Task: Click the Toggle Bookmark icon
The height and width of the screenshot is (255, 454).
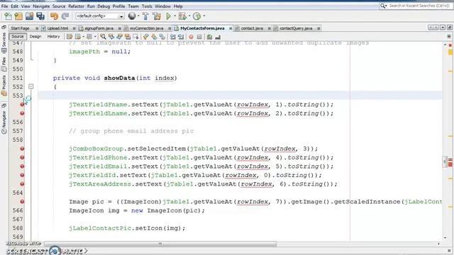Action: (x=162, y=37)
